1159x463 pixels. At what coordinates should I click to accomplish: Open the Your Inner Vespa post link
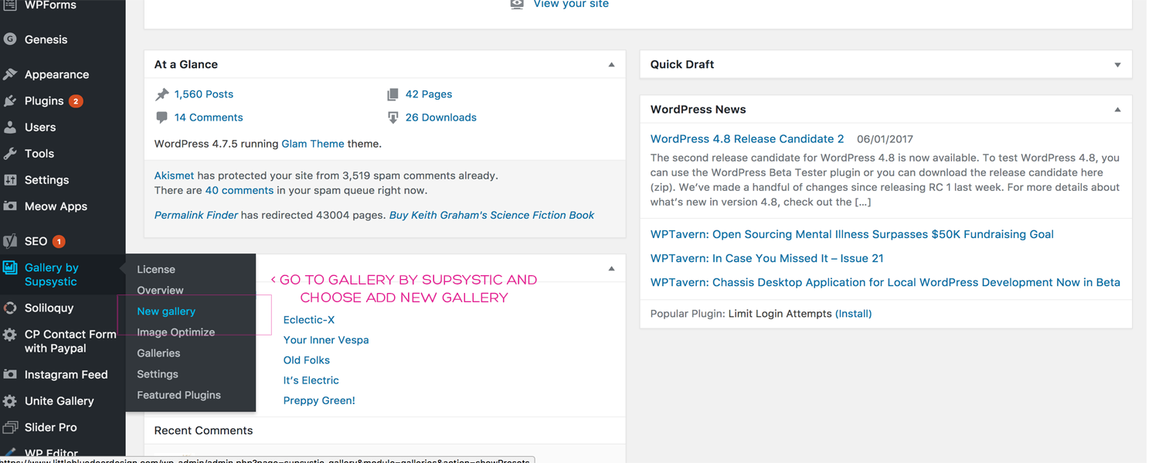click(326, 340)
